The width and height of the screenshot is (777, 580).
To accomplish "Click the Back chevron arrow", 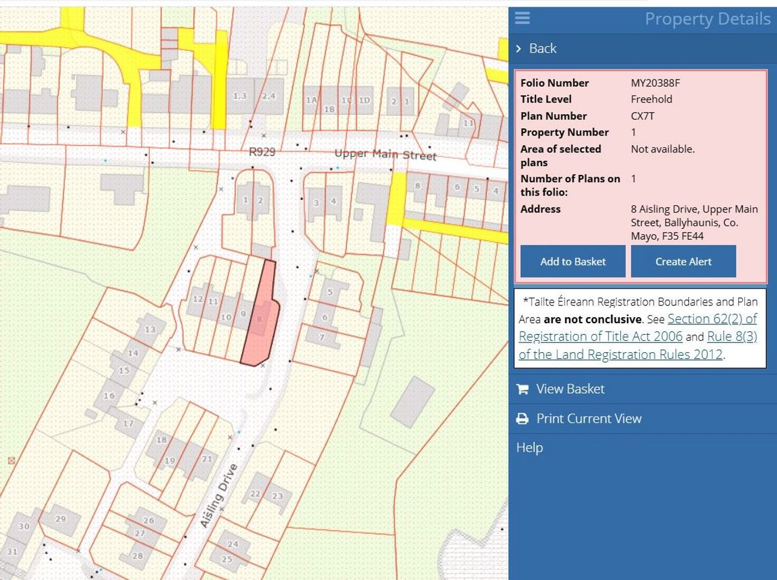I will click(x=518, y=49).
